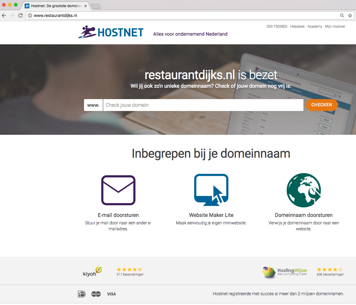Click the green globe domain forwarding icon
This screenshot has height=305, width=356.
(x=304, y=190)
